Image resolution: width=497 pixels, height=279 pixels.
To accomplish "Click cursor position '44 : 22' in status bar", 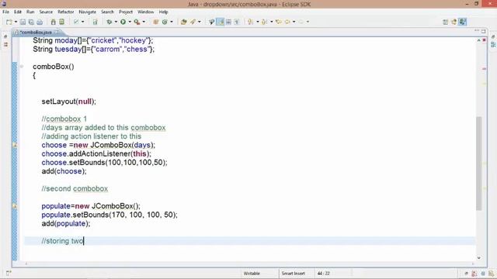I will [323, 274].
